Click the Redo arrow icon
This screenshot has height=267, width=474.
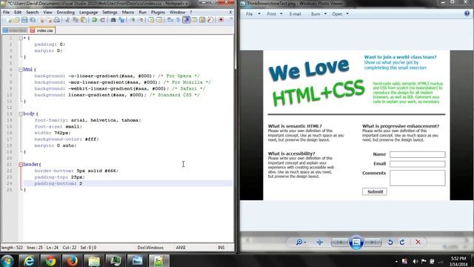pos(103,20)
